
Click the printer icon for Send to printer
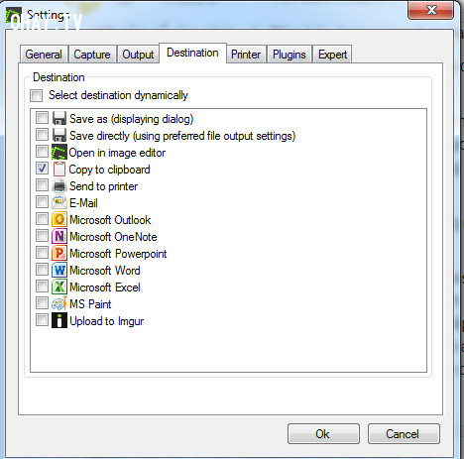click(59, 185)
